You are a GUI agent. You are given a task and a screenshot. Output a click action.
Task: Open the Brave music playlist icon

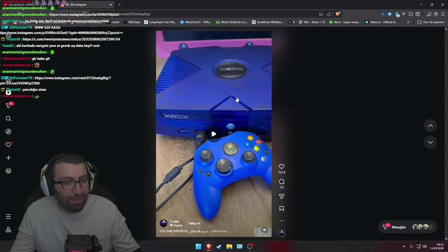point(429,14)
